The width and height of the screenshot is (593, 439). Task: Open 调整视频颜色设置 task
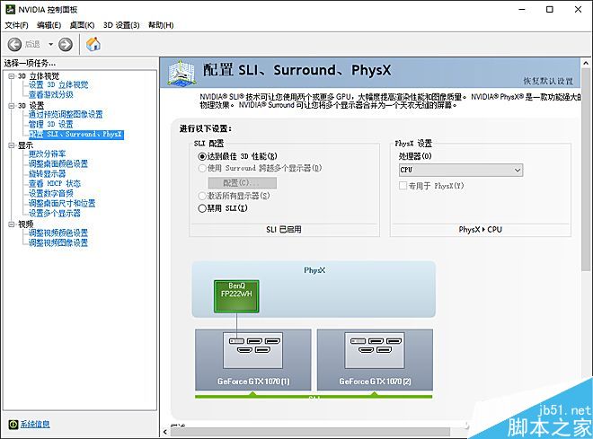click(58, 233)
